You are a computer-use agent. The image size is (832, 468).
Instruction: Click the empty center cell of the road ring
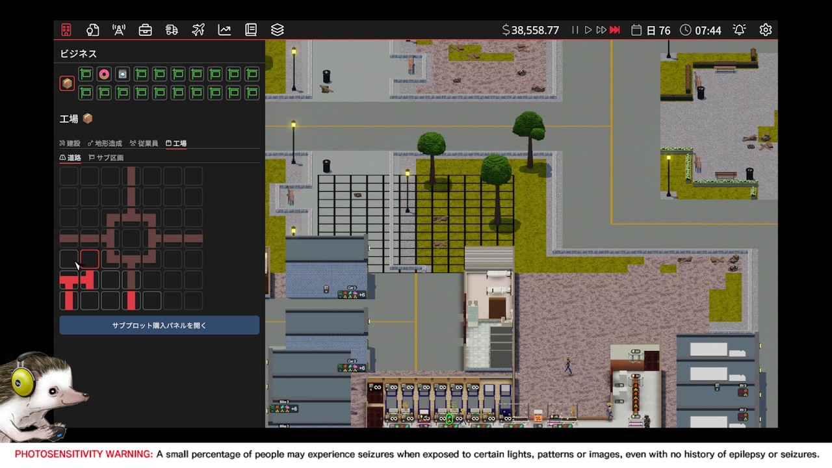131,239
